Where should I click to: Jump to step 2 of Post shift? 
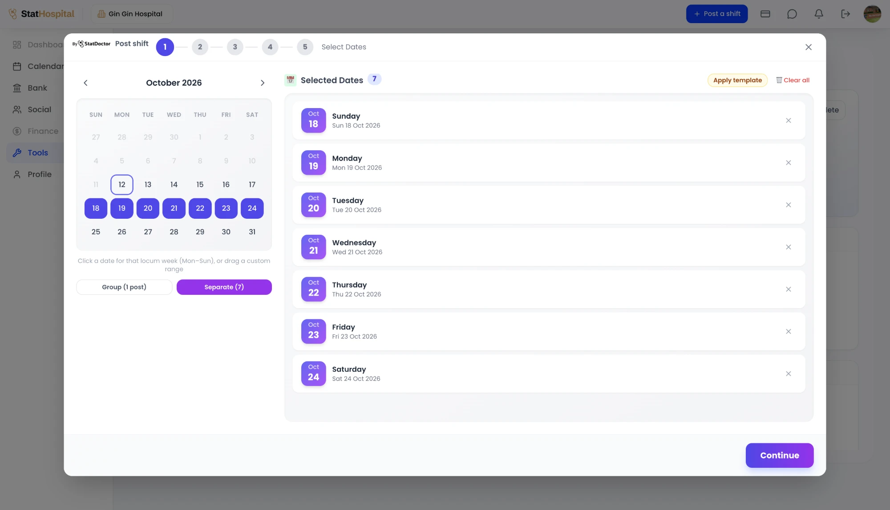click(200, 47)
